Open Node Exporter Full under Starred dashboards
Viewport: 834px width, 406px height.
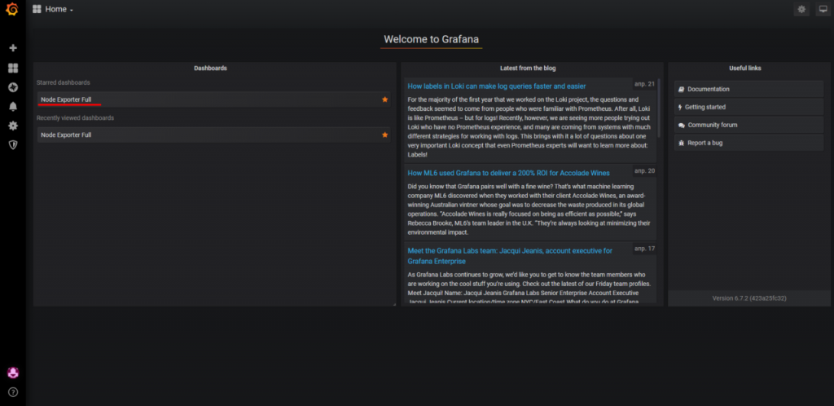66,99
